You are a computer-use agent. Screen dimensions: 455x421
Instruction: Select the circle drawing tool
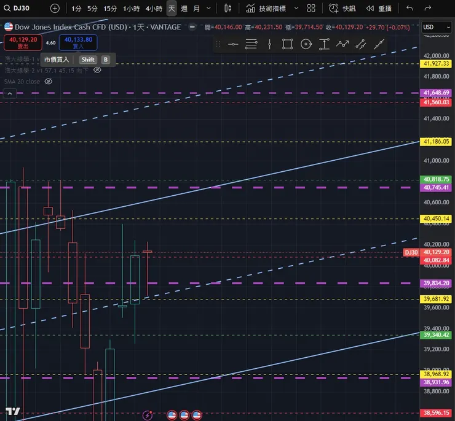point(306,44)
